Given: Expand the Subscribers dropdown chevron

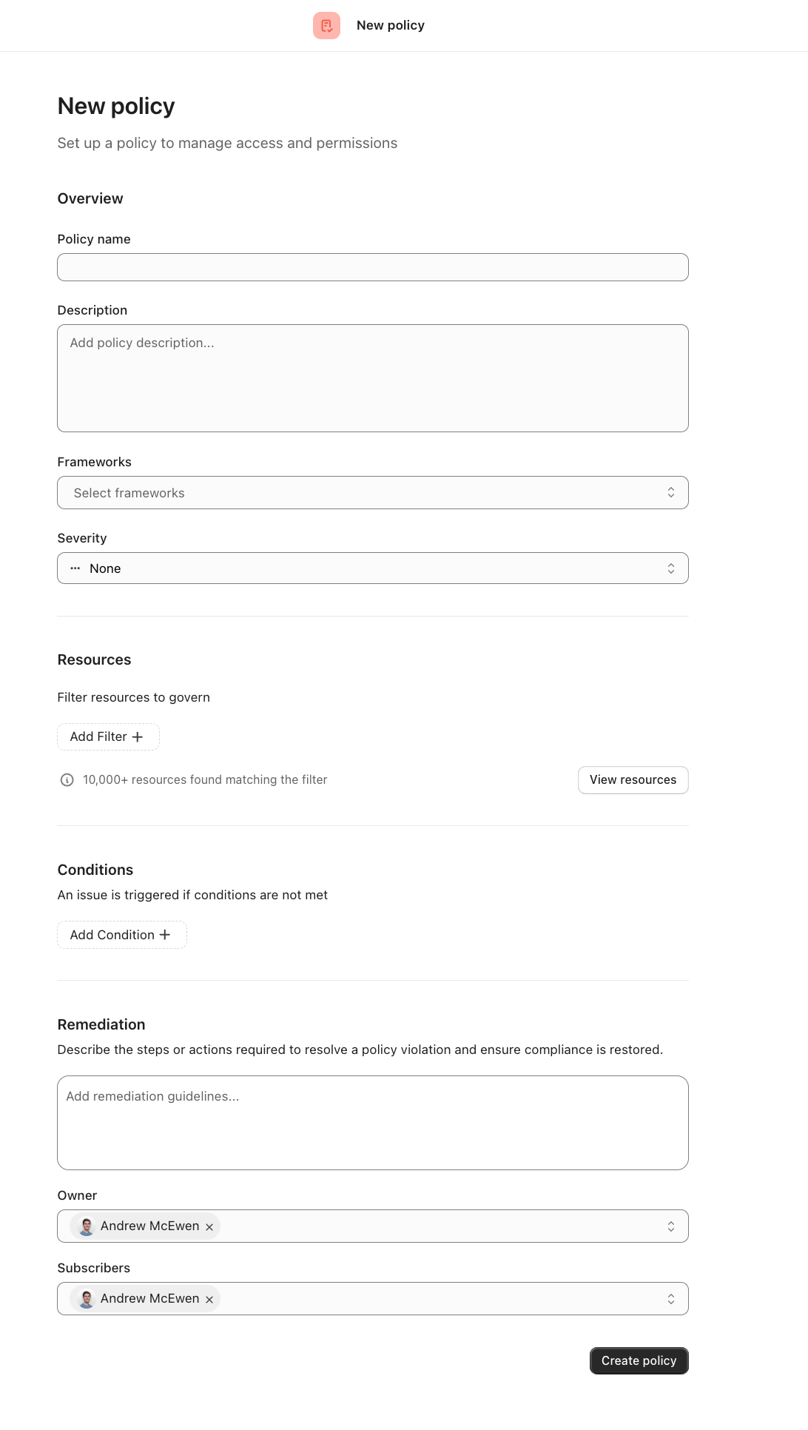Looking at the screenshot, I should click(x=670, y=1299).
